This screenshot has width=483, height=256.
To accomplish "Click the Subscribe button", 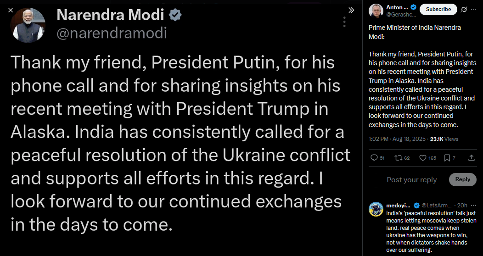I will pos(438,9).
